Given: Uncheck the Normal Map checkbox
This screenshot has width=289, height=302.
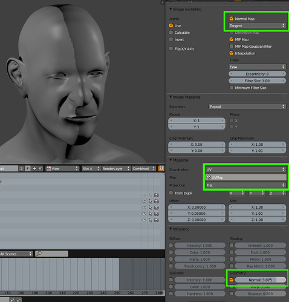Looking at the screenshot, I should [232, 19].
